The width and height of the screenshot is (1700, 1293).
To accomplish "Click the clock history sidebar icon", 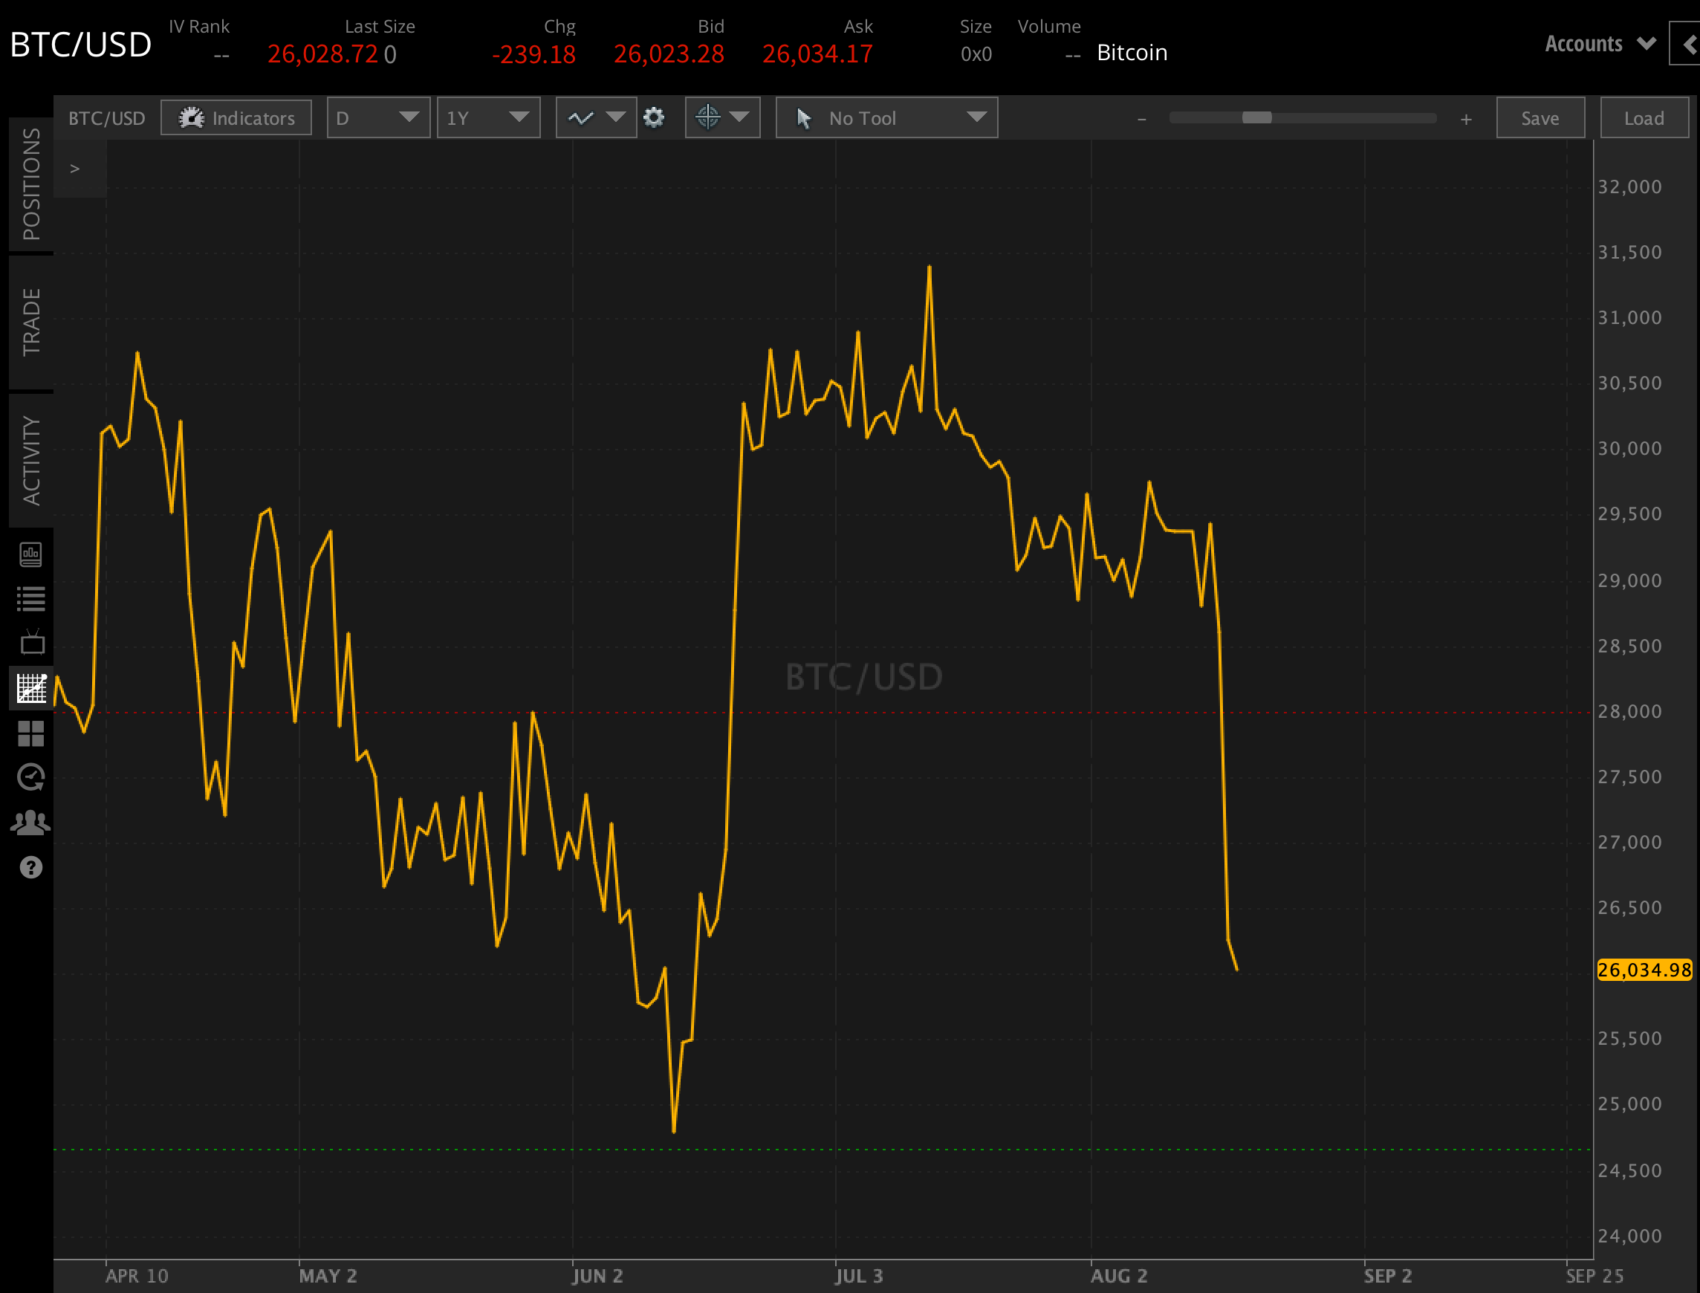I will click(x=30, y=777).
